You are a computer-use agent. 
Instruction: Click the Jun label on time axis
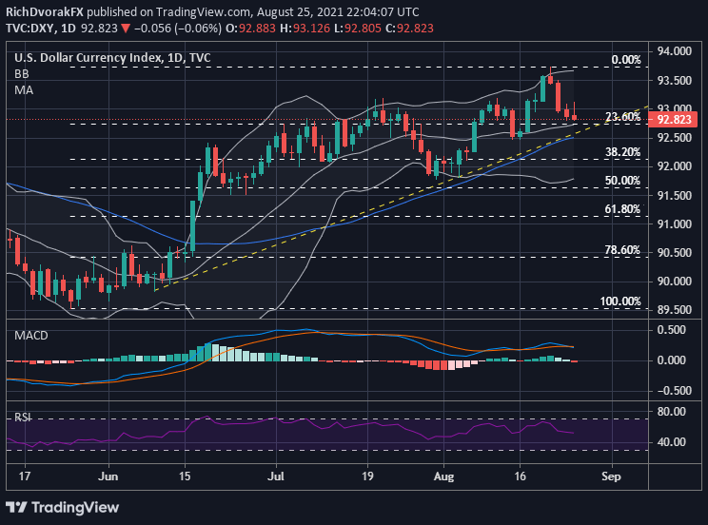tap(108, 476)
